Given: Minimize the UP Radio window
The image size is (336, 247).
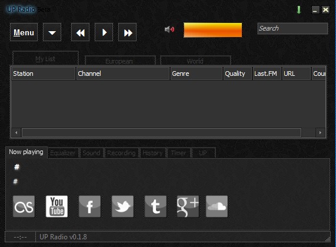Looking at the screenshot, I should coord(315,10).
